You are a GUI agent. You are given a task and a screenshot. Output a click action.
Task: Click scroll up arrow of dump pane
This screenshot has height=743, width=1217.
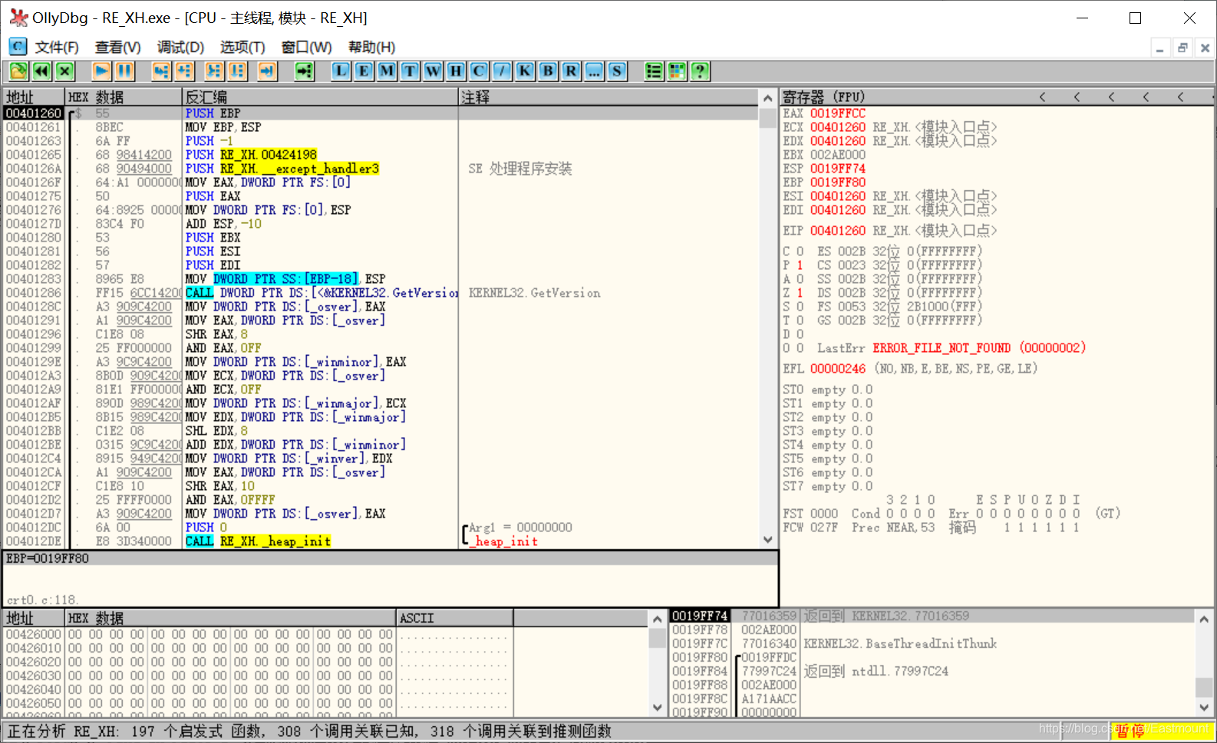pyautogui.click(x=658, y=619)
